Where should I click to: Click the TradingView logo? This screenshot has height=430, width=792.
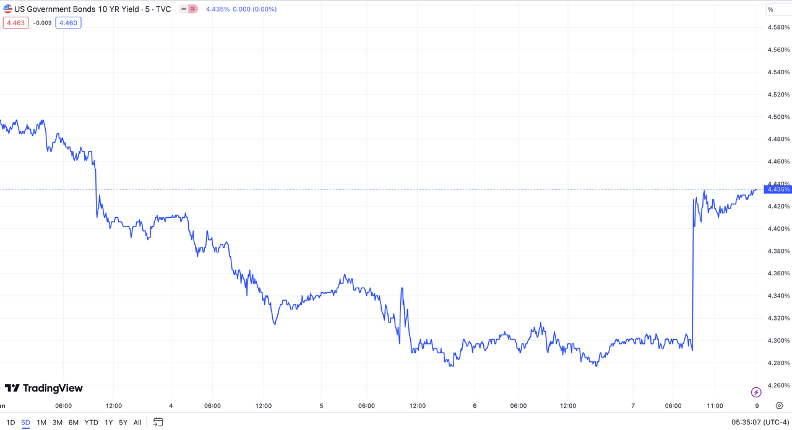[x=43, y=388]
